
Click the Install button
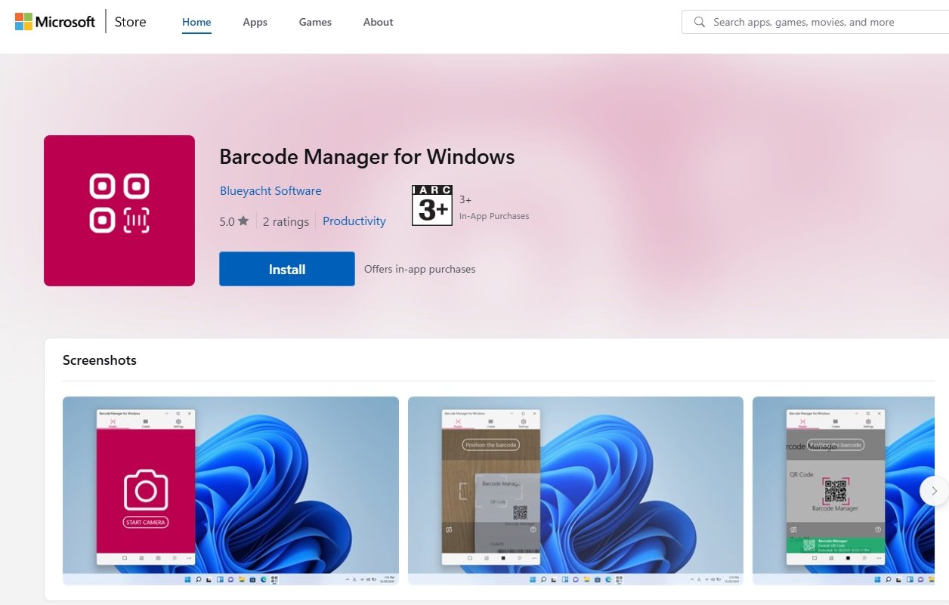286,269
